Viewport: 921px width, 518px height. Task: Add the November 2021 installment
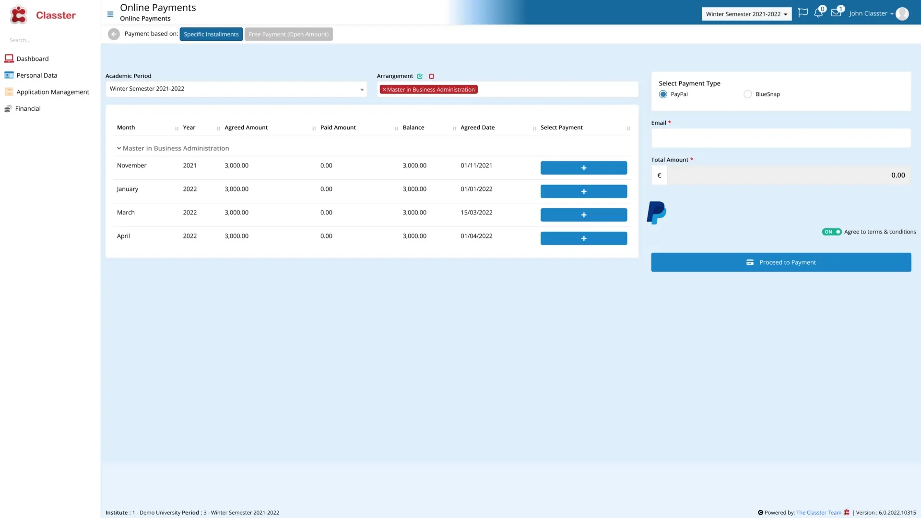pyautogui.click(x=584, y=168)
